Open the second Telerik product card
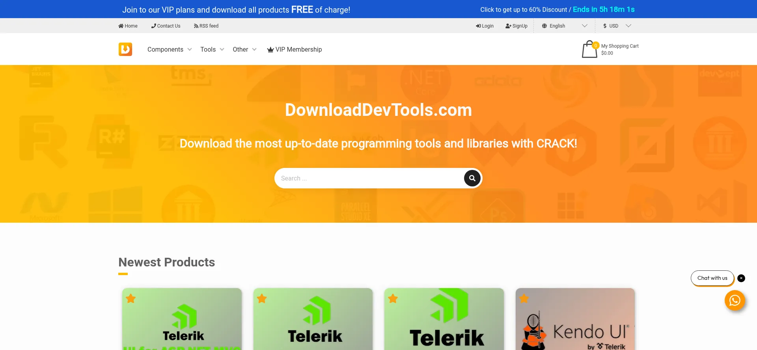Image resolution: width=757 pixels, height=350 pixels. coord(313,319)
